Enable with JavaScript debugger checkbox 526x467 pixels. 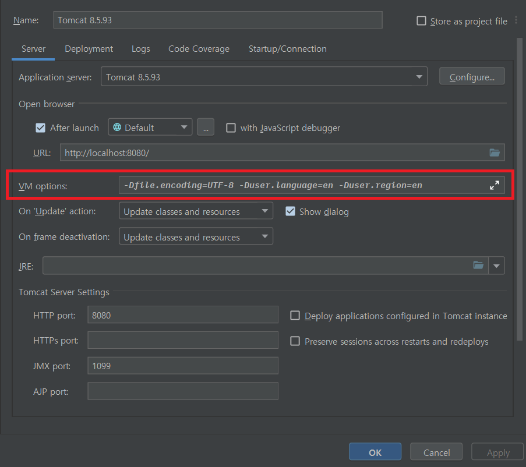(x=231, y=128)
